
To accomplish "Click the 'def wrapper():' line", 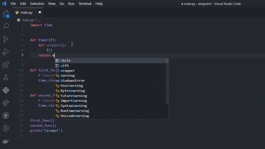I will 52,45.
